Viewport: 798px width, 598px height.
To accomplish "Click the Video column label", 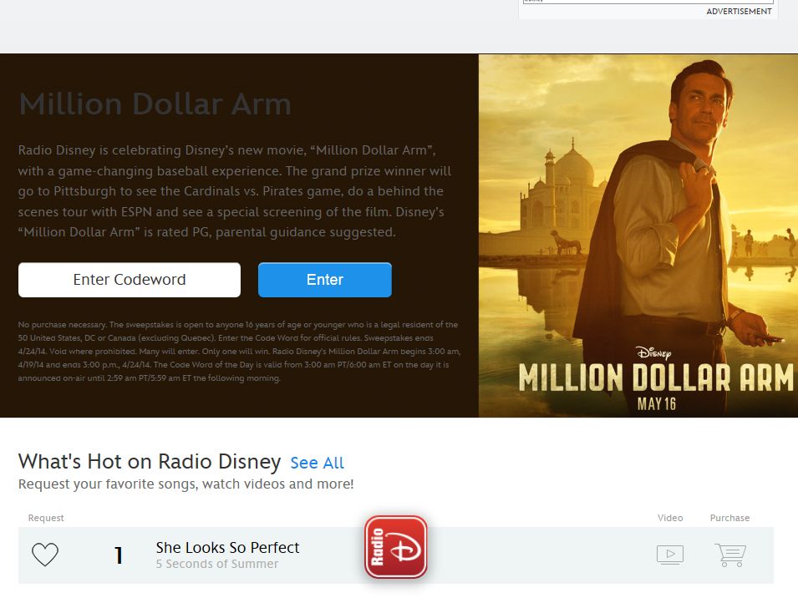I will pos(670,518).
